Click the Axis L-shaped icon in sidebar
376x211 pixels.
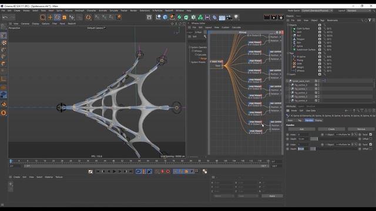click(x=4, y=79)
